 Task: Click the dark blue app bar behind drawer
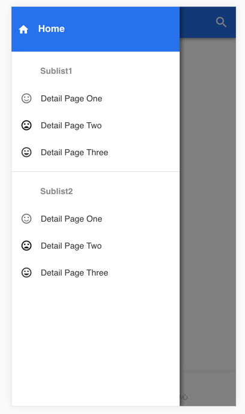click(196, 22)
